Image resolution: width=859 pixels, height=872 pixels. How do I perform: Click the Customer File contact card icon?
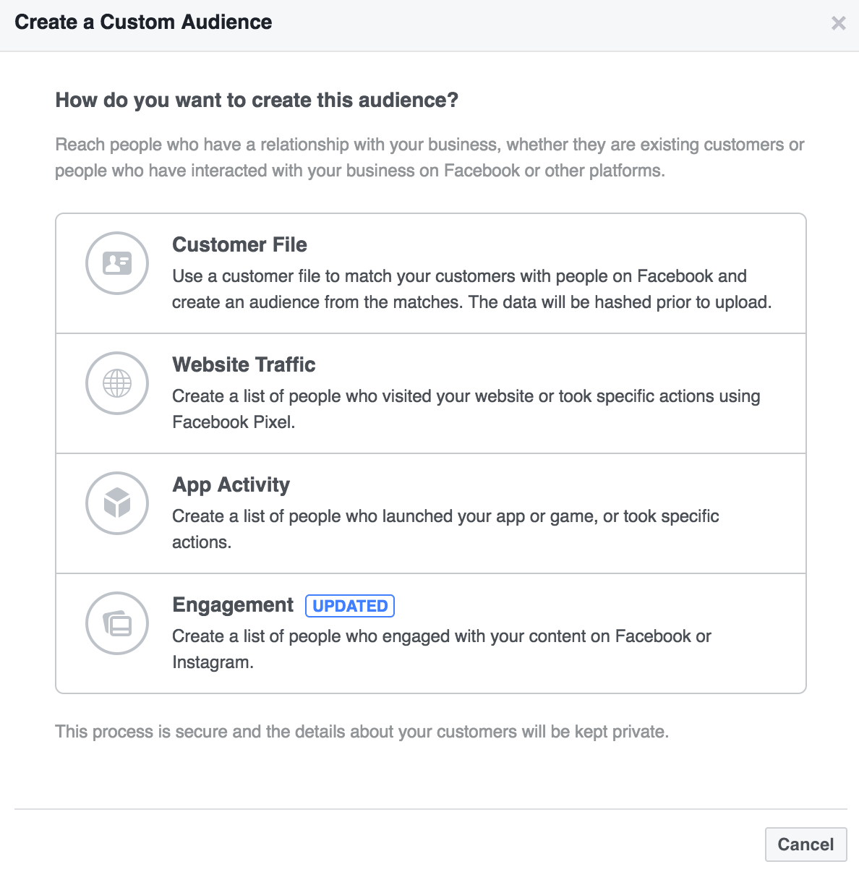point(117,263)
